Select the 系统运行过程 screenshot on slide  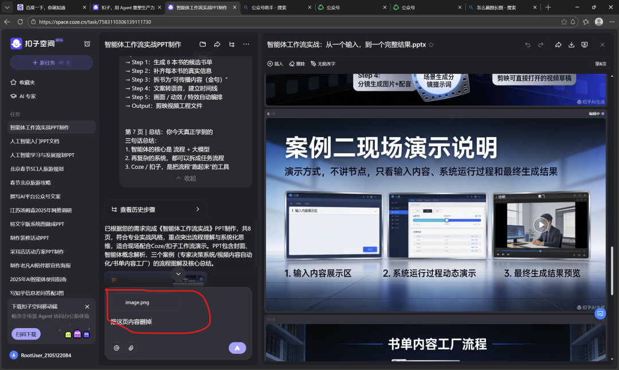click(437, 225)
